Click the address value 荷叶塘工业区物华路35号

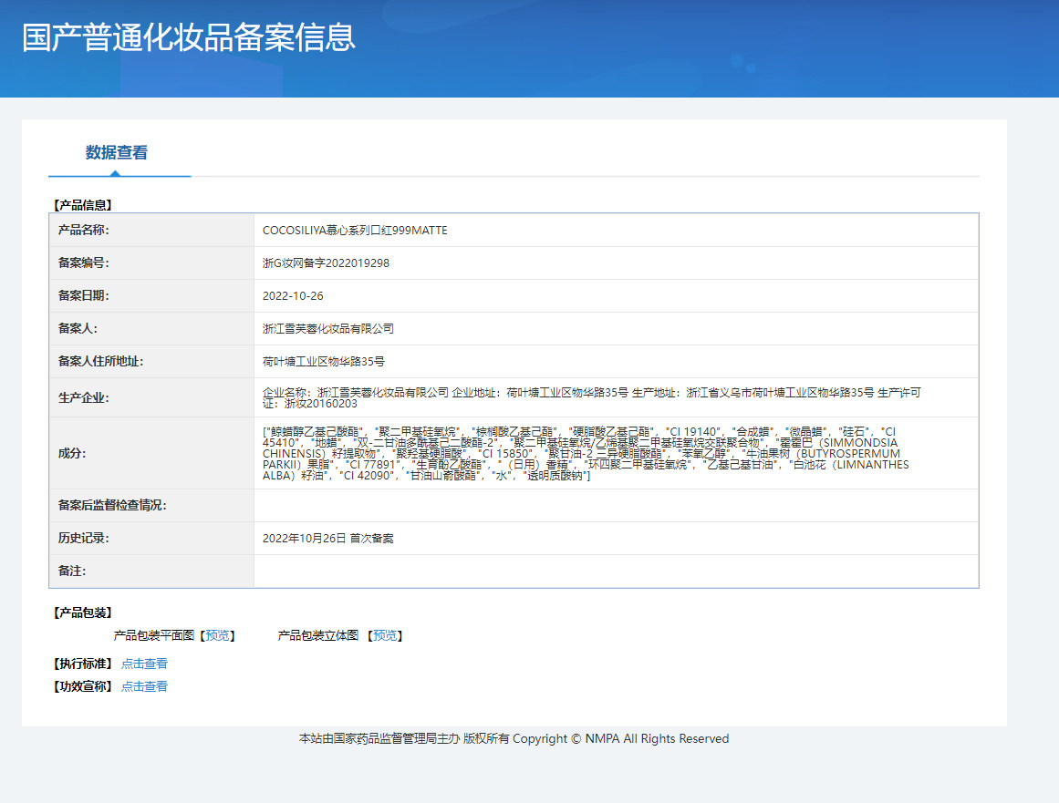click(324, 362)
